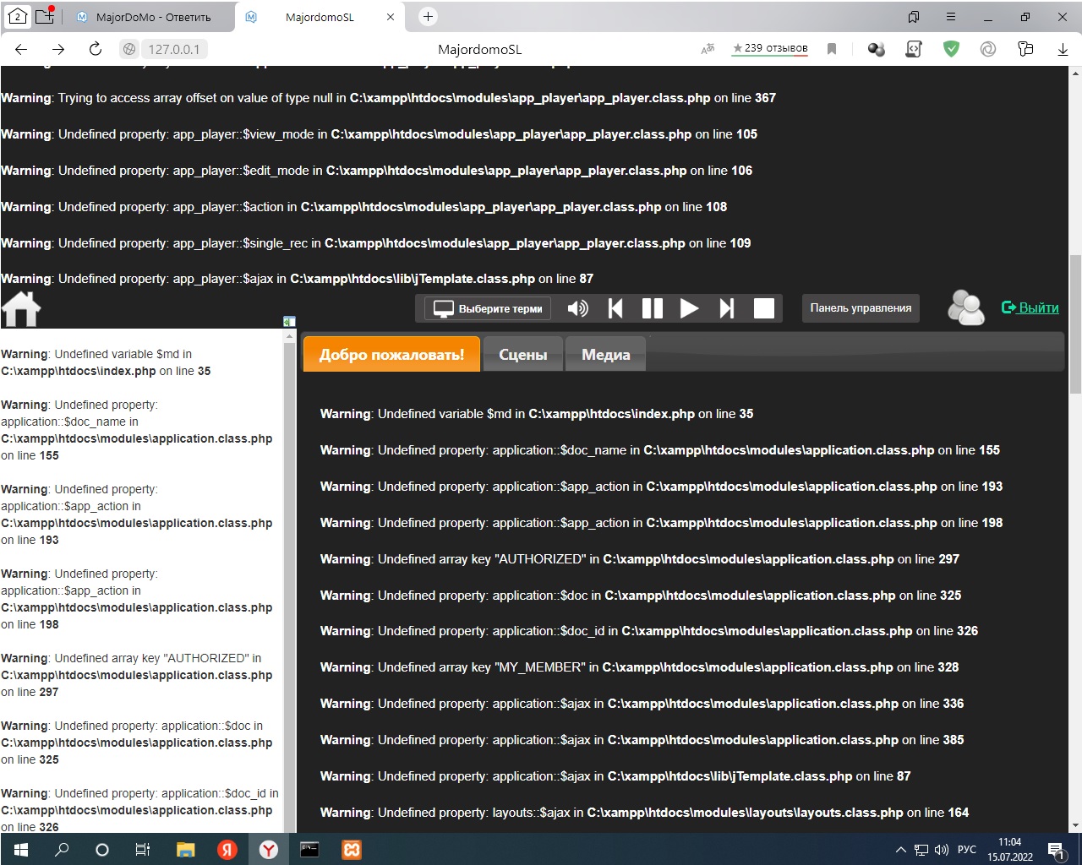Open Windows taskbar search
This screenshot has width=1082, height=865.
[61, 850]
